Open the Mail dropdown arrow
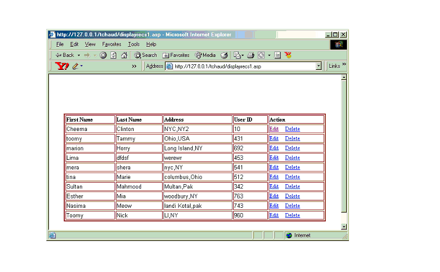The image size is (440, 272). 243,55
